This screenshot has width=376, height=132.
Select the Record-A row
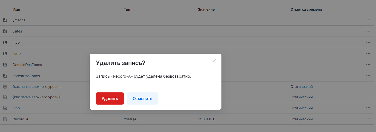point(21,119)
